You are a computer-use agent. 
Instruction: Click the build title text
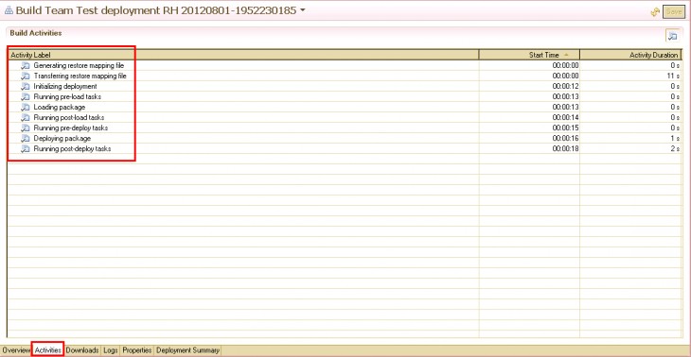click(x=156, y=10)
